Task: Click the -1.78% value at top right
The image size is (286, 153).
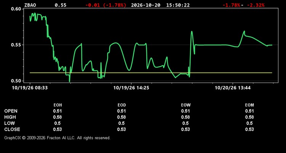Action: (x=231, y=5)
